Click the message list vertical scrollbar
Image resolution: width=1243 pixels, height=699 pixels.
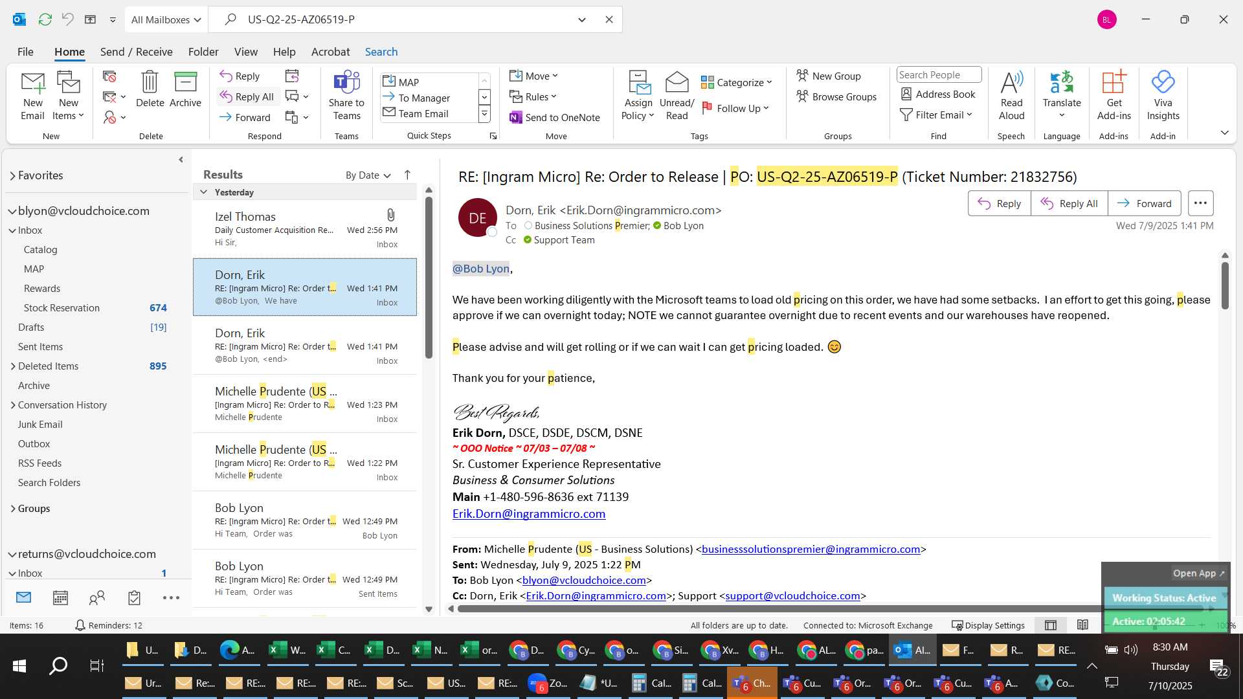pyautogui.click(x=429, y=278)
